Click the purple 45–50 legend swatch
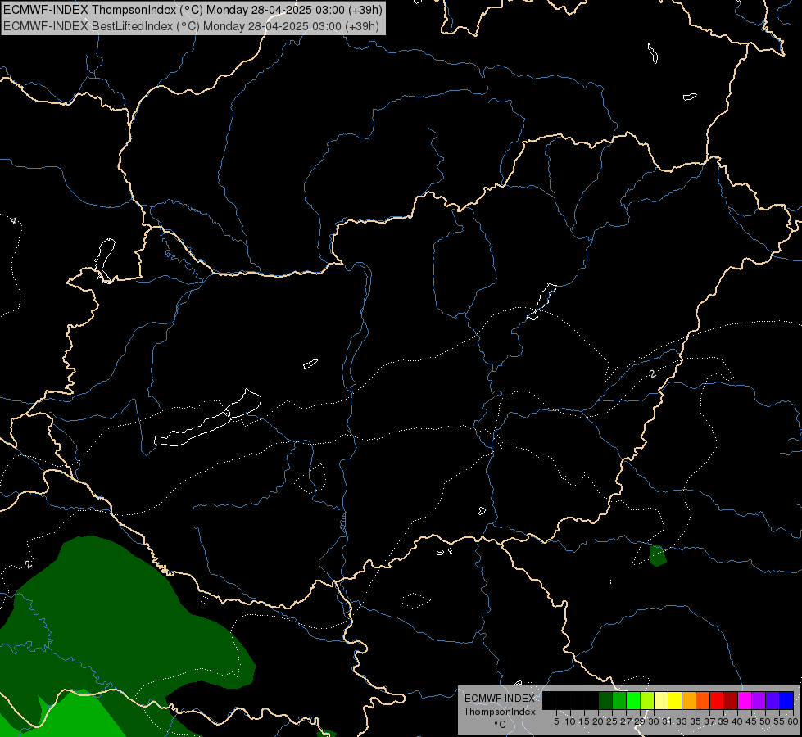The width and height of the screenshot is (802, 737). coord(759,700)
